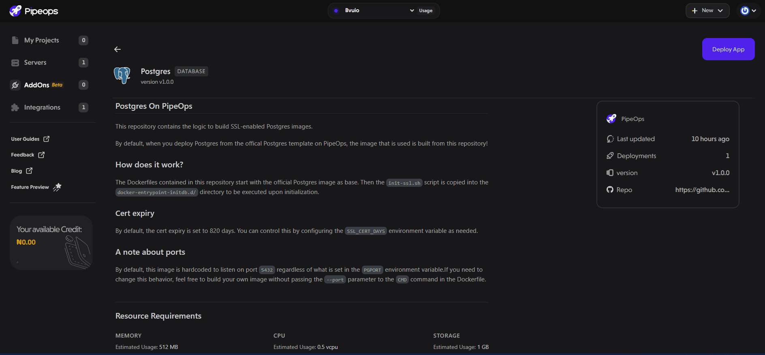
Task: Click 'Estimated Usage: 1 GB' storage value
Action: [x=461, y=347]
